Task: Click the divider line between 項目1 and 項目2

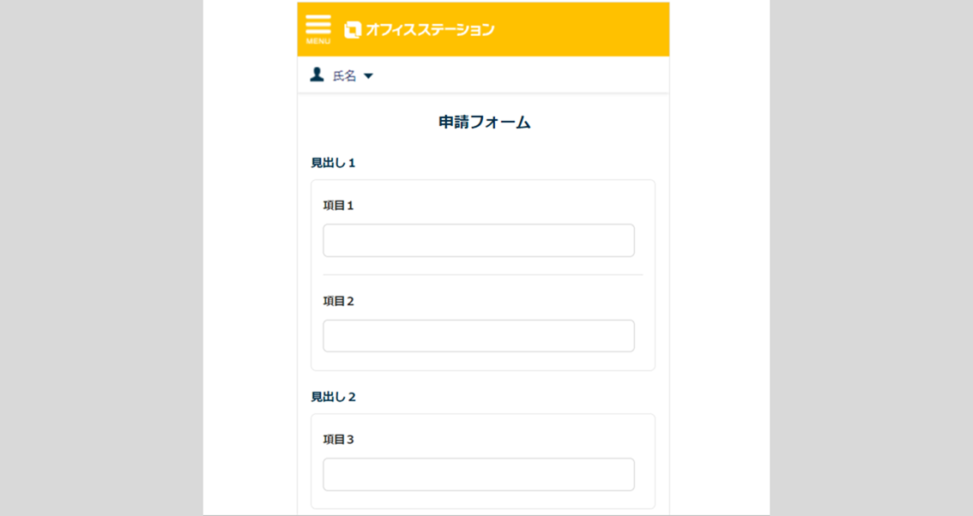Action: 482,275
